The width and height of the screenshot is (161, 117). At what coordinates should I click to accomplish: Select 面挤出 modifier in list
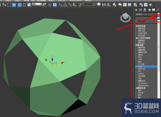141,55
